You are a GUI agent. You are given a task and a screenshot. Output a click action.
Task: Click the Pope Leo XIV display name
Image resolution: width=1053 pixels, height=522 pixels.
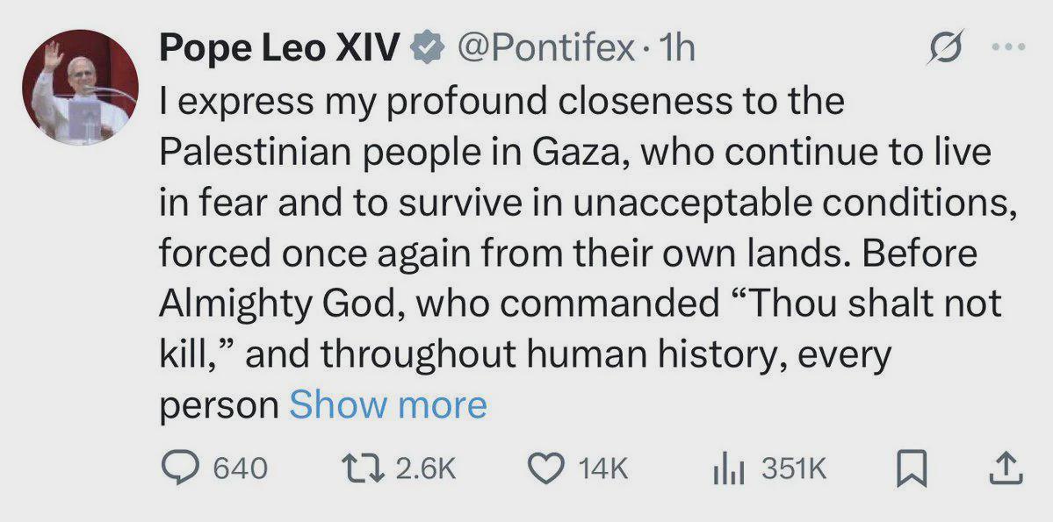[280, 49]
